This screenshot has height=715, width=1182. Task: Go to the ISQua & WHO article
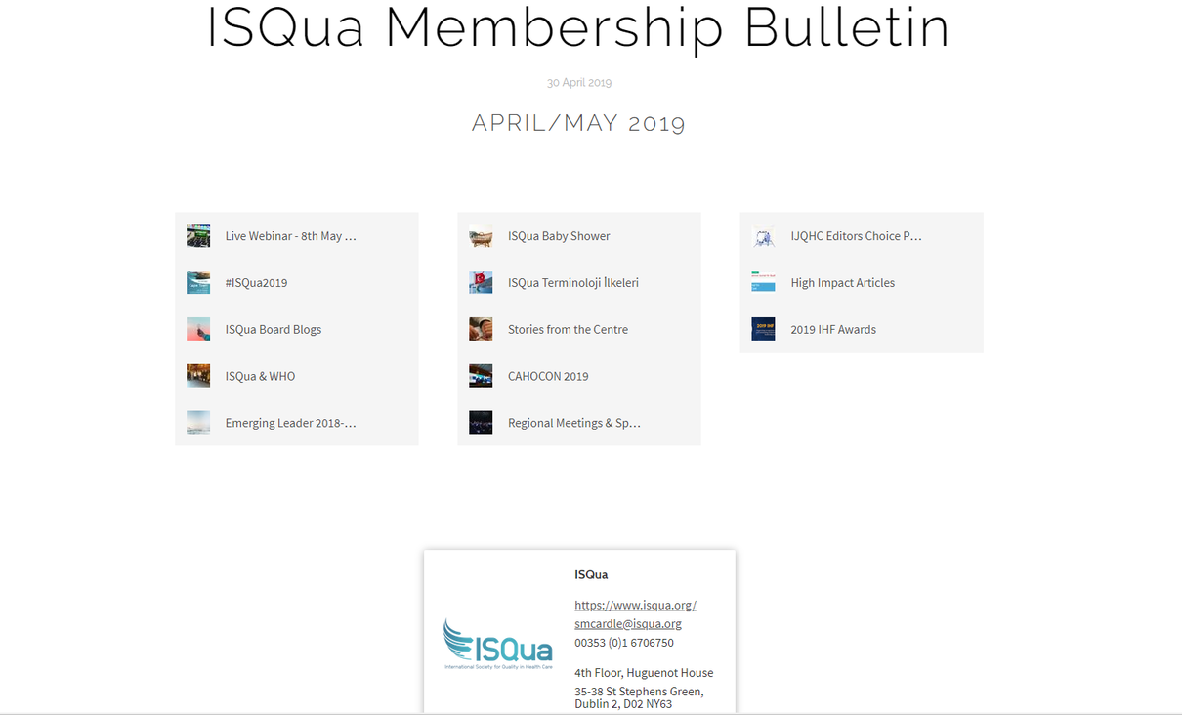point(260,377)
